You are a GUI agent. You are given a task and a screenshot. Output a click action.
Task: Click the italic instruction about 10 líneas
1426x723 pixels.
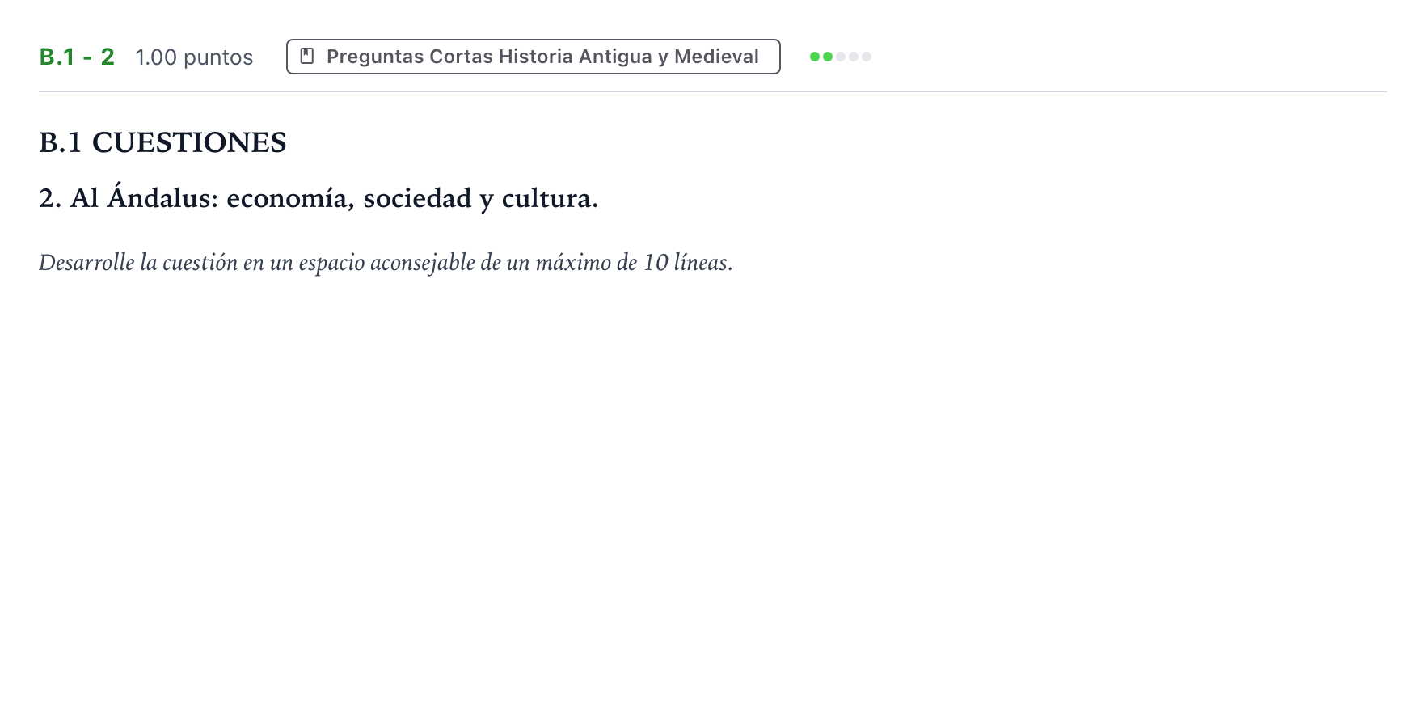386,263
